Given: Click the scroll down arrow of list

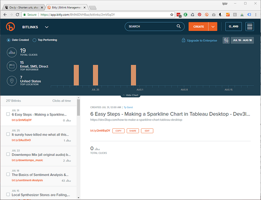Looking at the screenshot, I should pyautogui.click(x=78, y=198).
